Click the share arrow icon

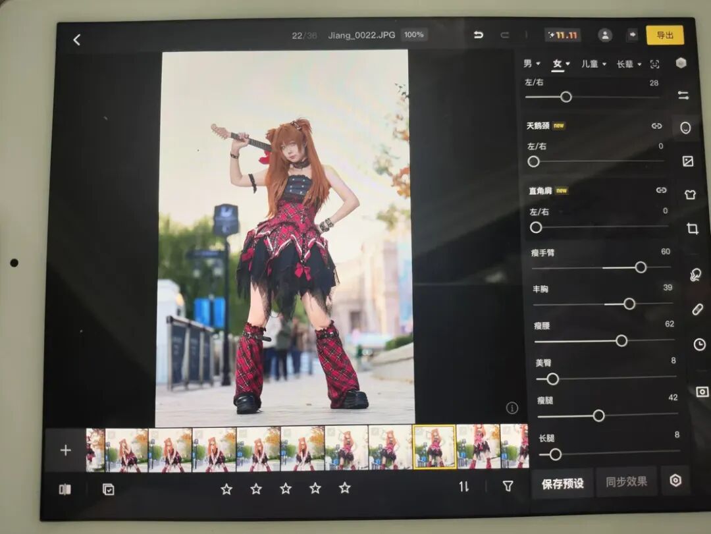[x=631, y=34]
